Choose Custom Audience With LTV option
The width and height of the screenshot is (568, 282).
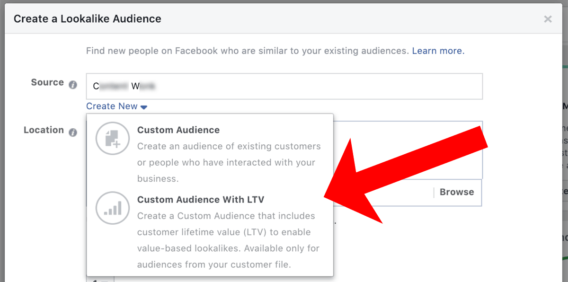point(210,232)
